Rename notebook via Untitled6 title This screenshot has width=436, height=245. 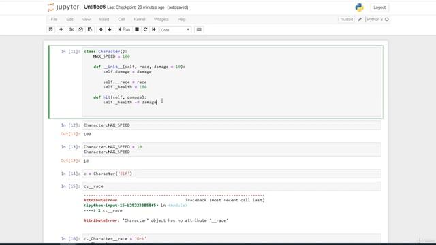click(95, 7)
